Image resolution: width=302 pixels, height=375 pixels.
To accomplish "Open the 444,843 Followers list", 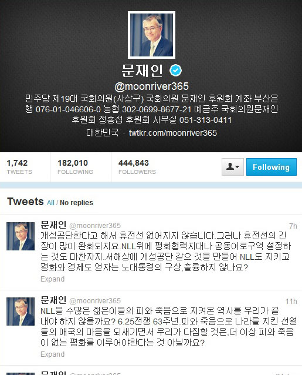I will (x=137, y=167).
